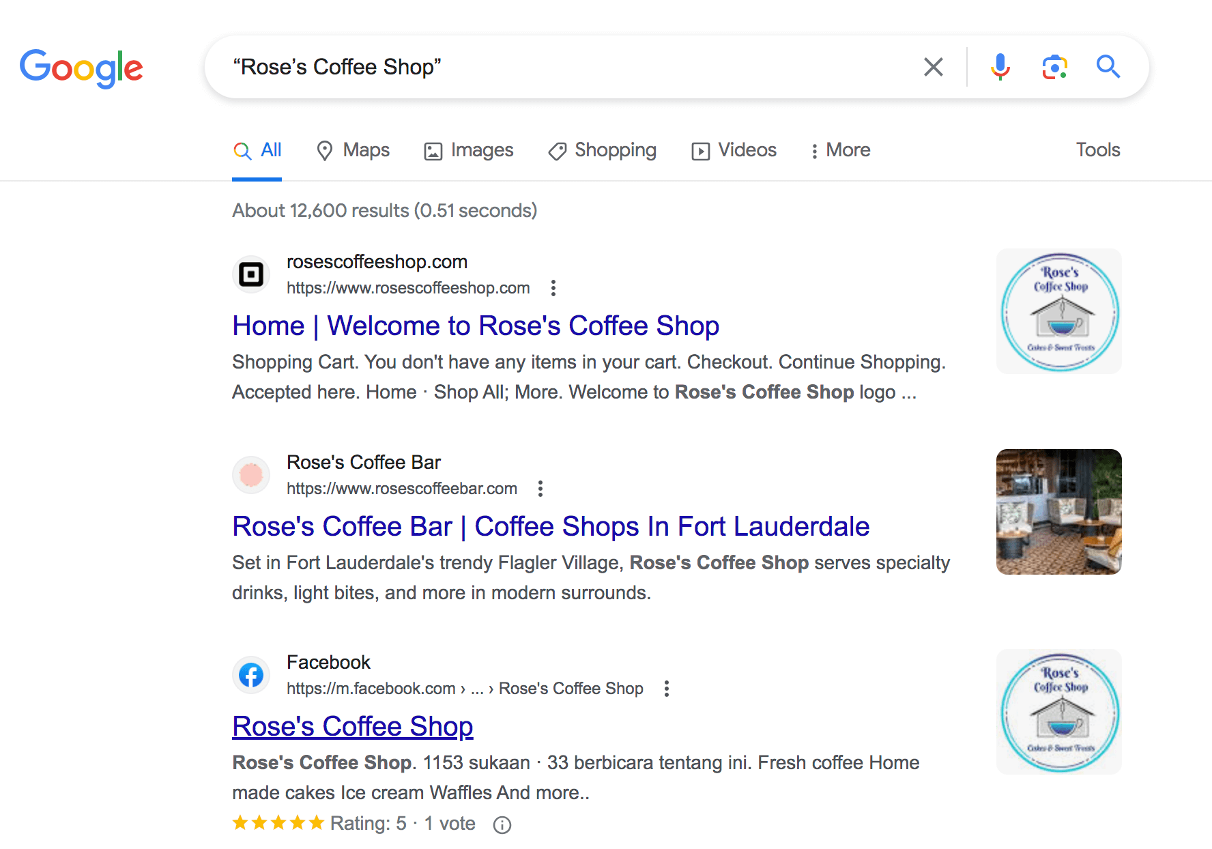Open the Home | Welcome to Rose's Coffee Shop link
Image resolution: width=1212 pixels, height=849 pixels.
(476, 326)
